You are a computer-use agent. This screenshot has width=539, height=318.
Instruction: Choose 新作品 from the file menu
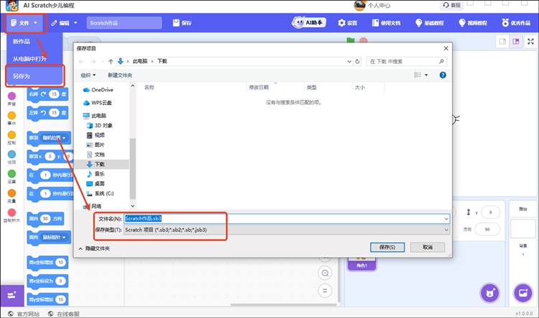point(22,41)
